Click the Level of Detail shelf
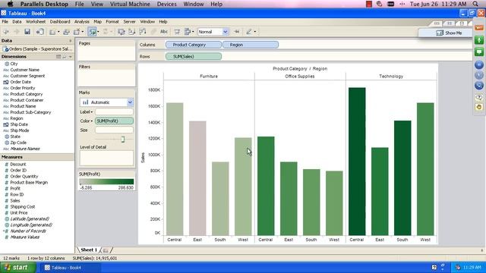The width and height of the screenshot is (486, 273). tap(106, 158)
